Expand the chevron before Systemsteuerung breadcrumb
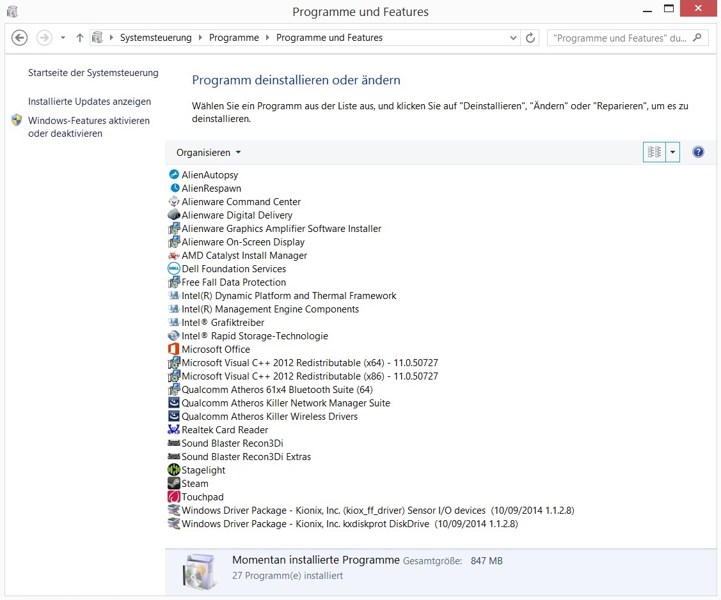 click(111, 38)
